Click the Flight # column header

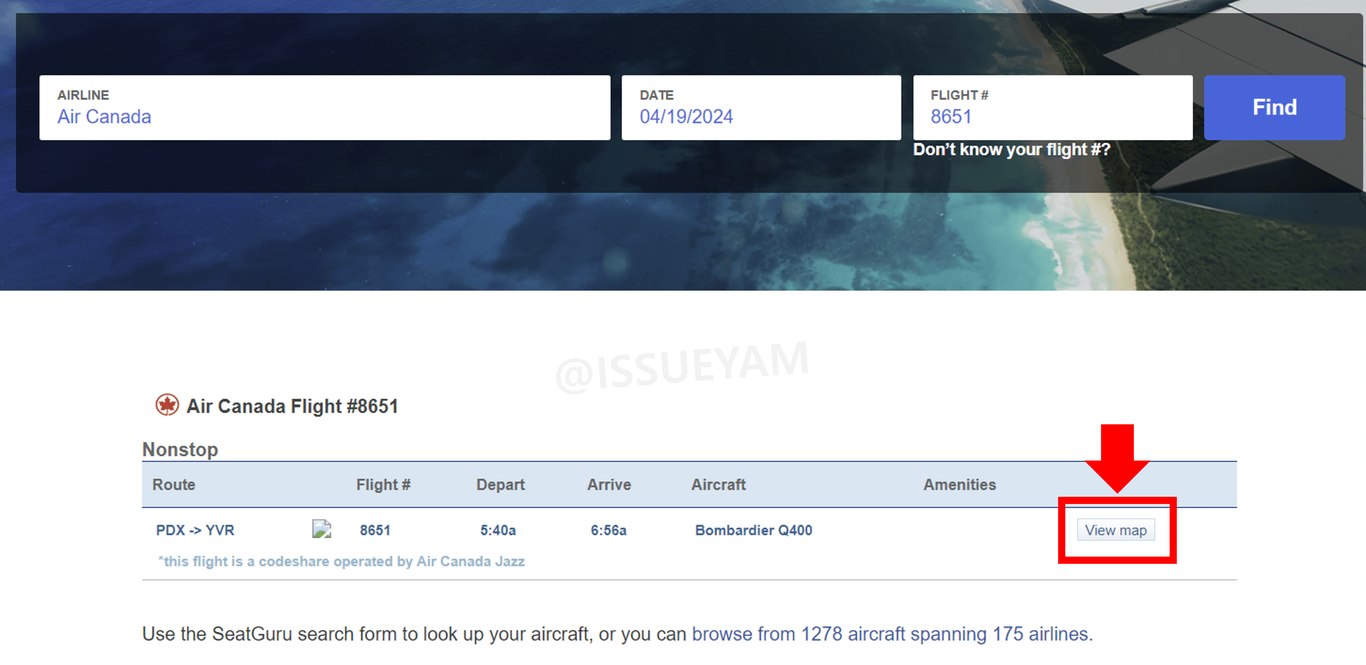tap(383, 484)
